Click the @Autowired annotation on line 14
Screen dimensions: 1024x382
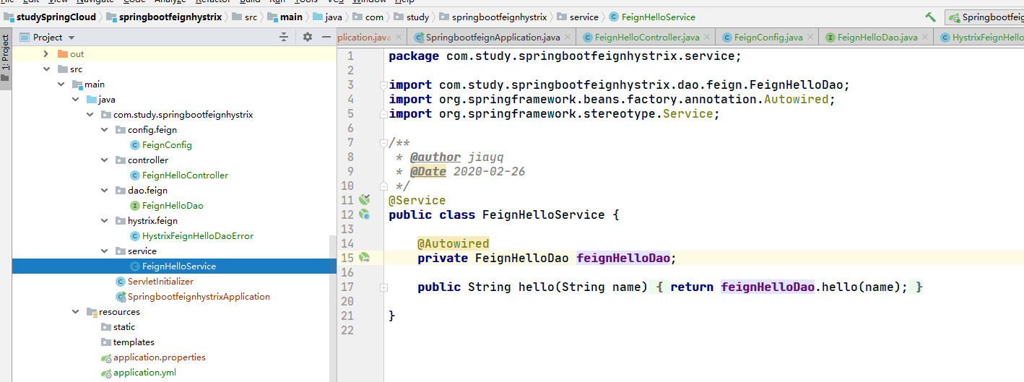coord(454,243)
